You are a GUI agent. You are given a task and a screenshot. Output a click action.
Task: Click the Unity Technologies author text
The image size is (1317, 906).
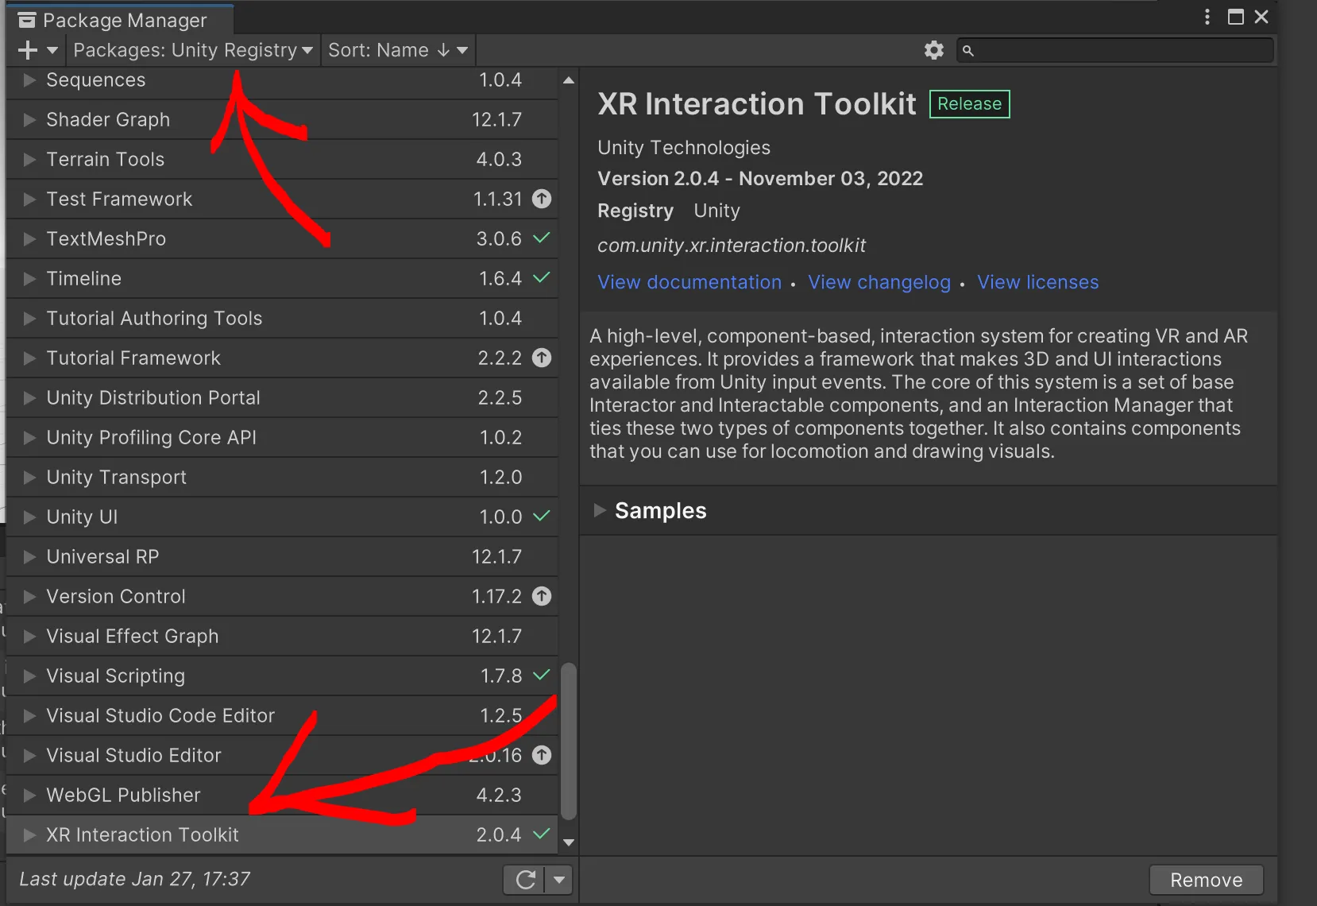click(684, 148)
